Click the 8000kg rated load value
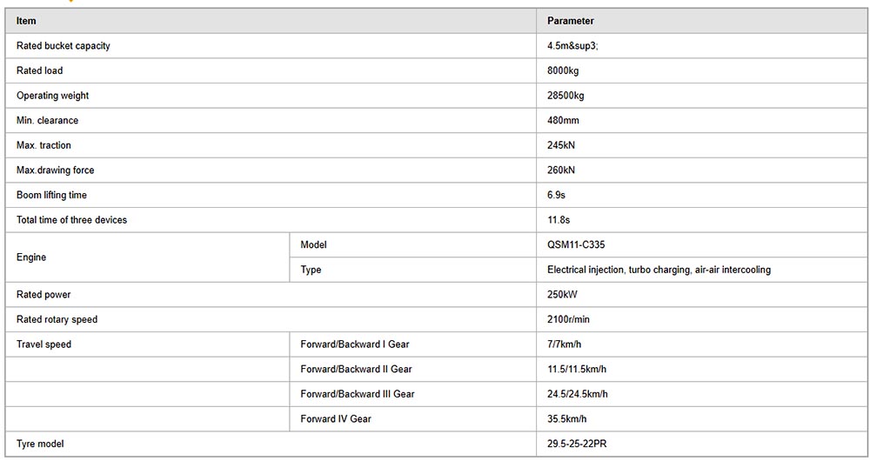This screenshot has height=461, width=870. click(x=565, y=70)
